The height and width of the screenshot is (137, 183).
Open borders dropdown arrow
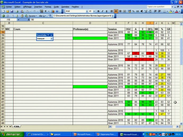167,11
